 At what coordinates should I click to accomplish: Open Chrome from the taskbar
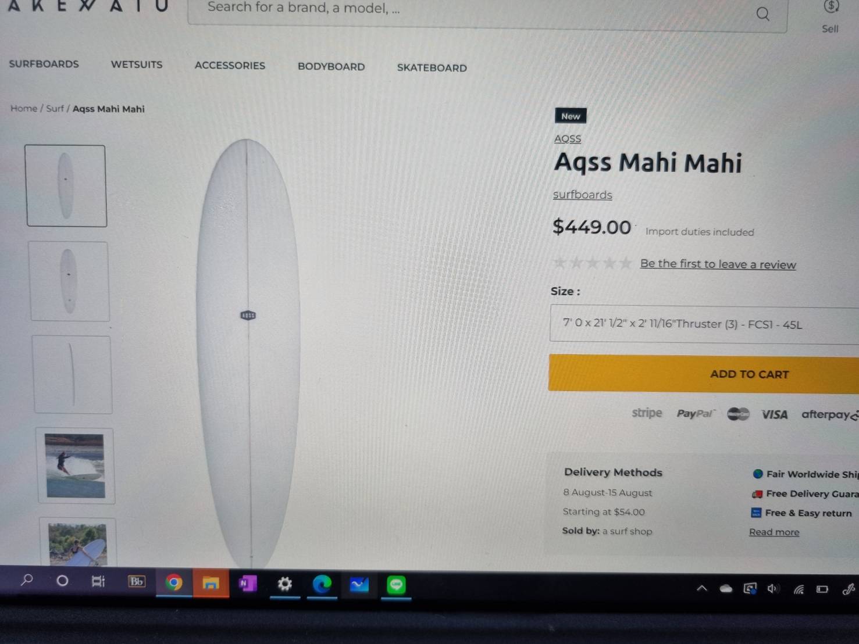pos(173,582)
